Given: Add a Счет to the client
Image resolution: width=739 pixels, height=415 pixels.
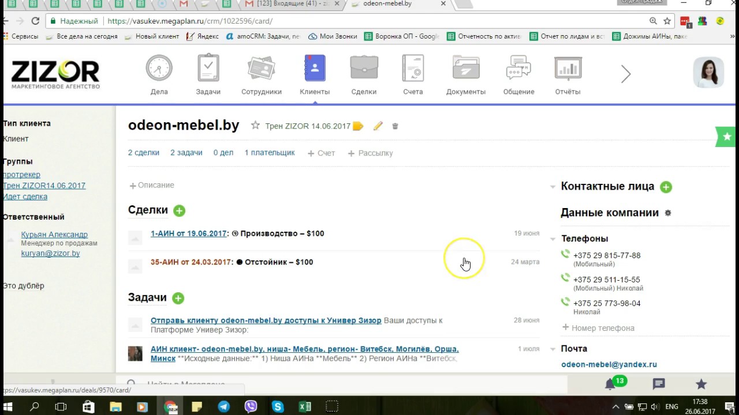Looking at the screenshot, I should point(322,153).
